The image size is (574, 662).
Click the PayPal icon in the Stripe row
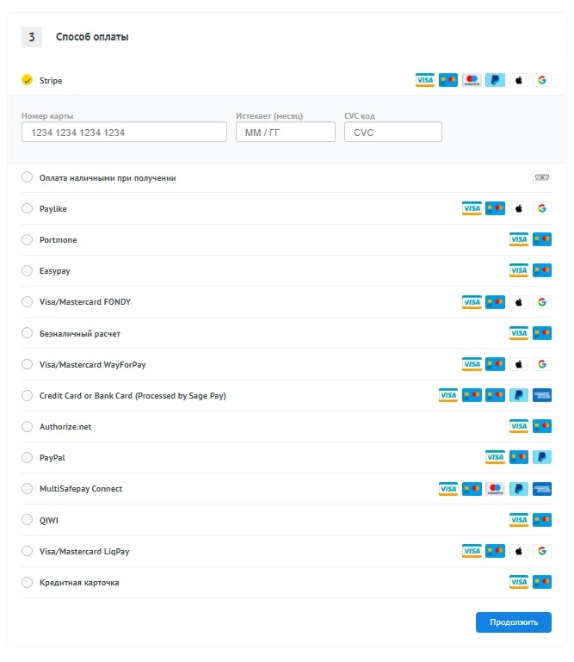[x=495, y=80]
